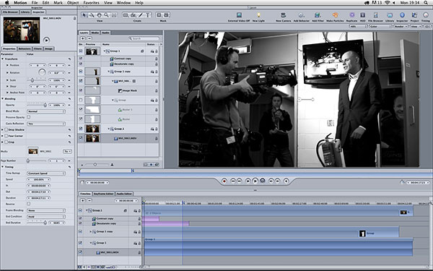The image size is (433, 271).
Task: Open the Keyframe Editor tab
Action: [x=103, y=194]
